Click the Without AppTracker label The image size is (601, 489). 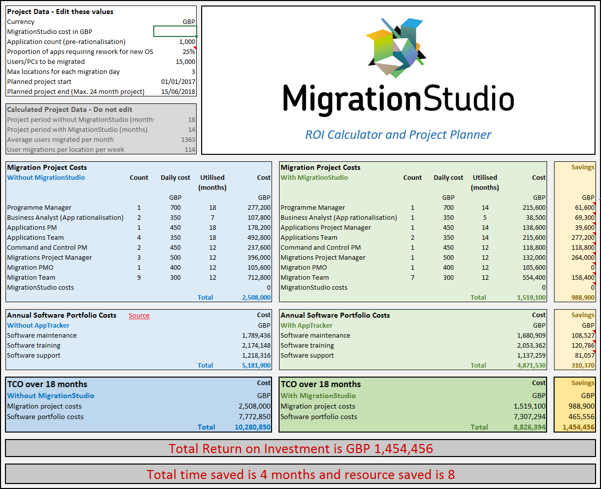tap(38, 326)
